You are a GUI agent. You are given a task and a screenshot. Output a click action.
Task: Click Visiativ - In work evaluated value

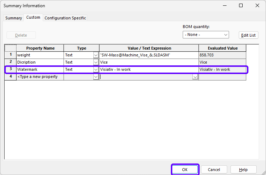[x=223, y=69]
